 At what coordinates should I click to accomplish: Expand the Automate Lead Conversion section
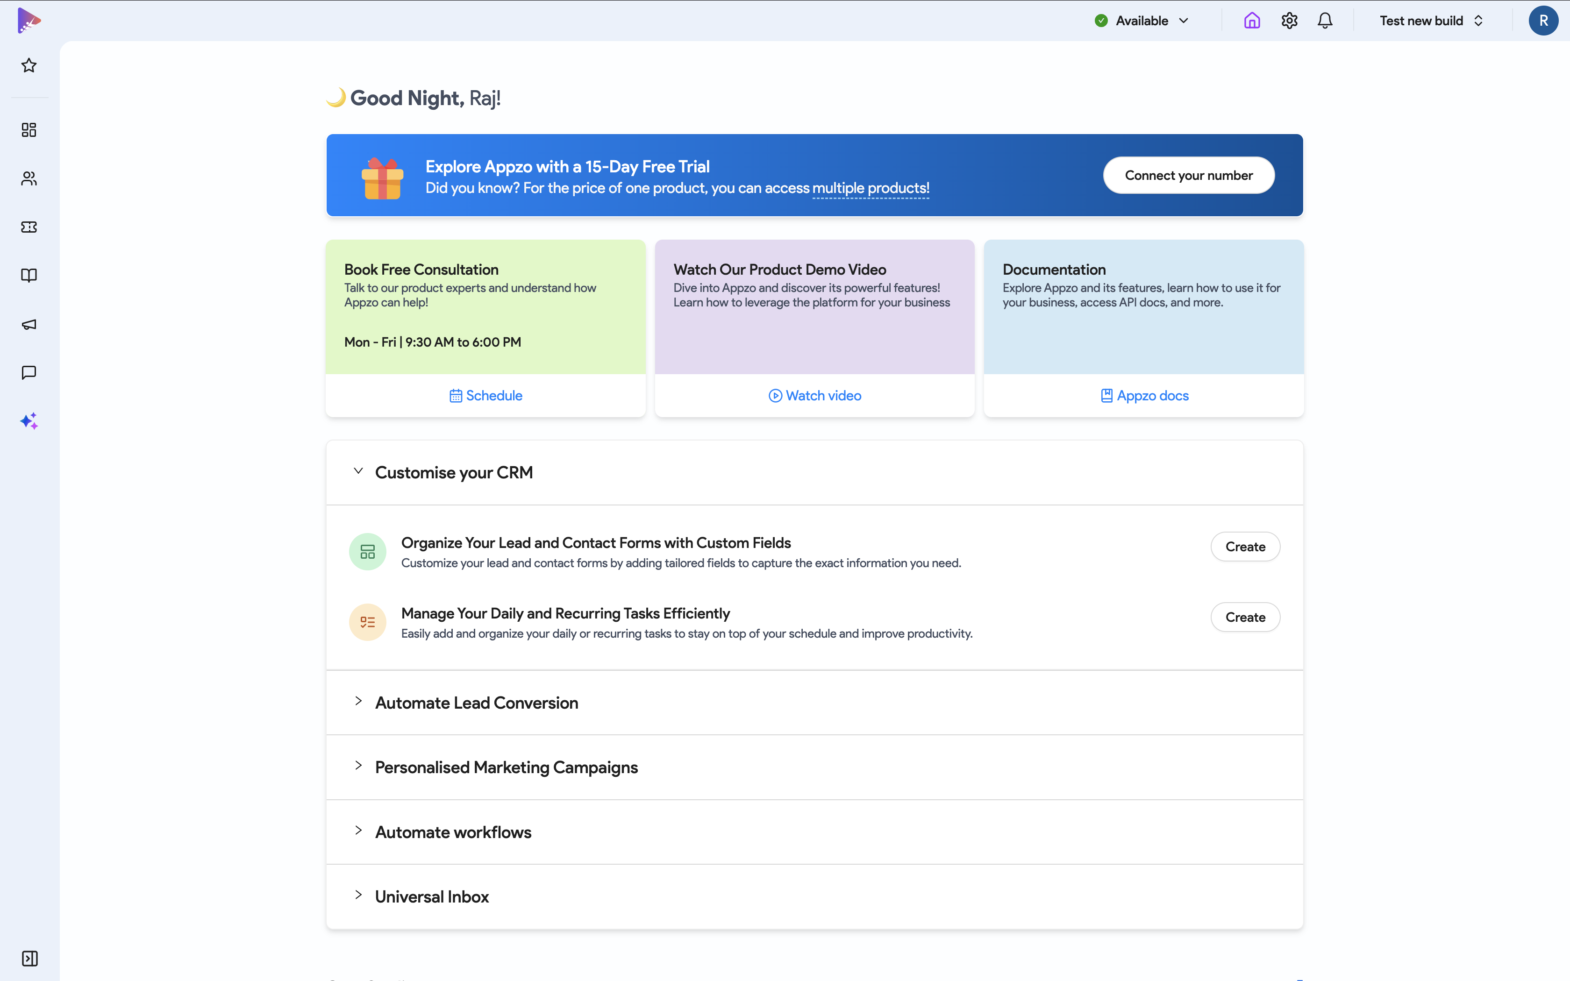[815, 703]
